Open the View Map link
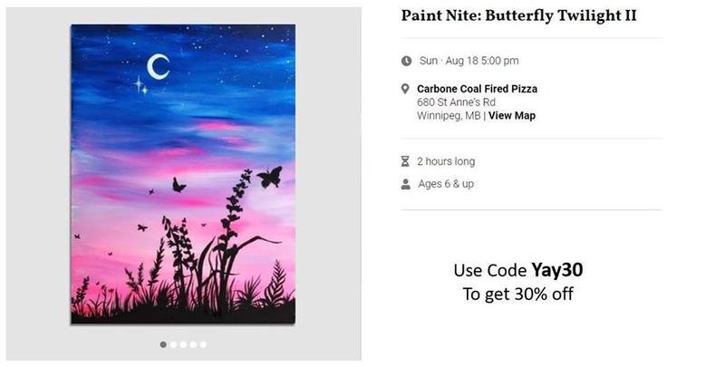This screenshot has width=725, height=367. click(x=512, y=116)
